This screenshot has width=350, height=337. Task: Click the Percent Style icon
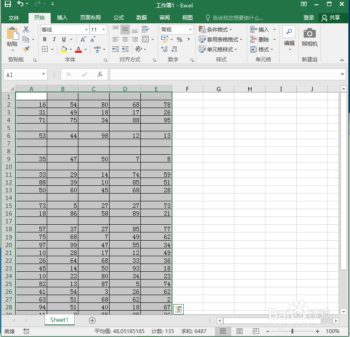coord(179,40)
